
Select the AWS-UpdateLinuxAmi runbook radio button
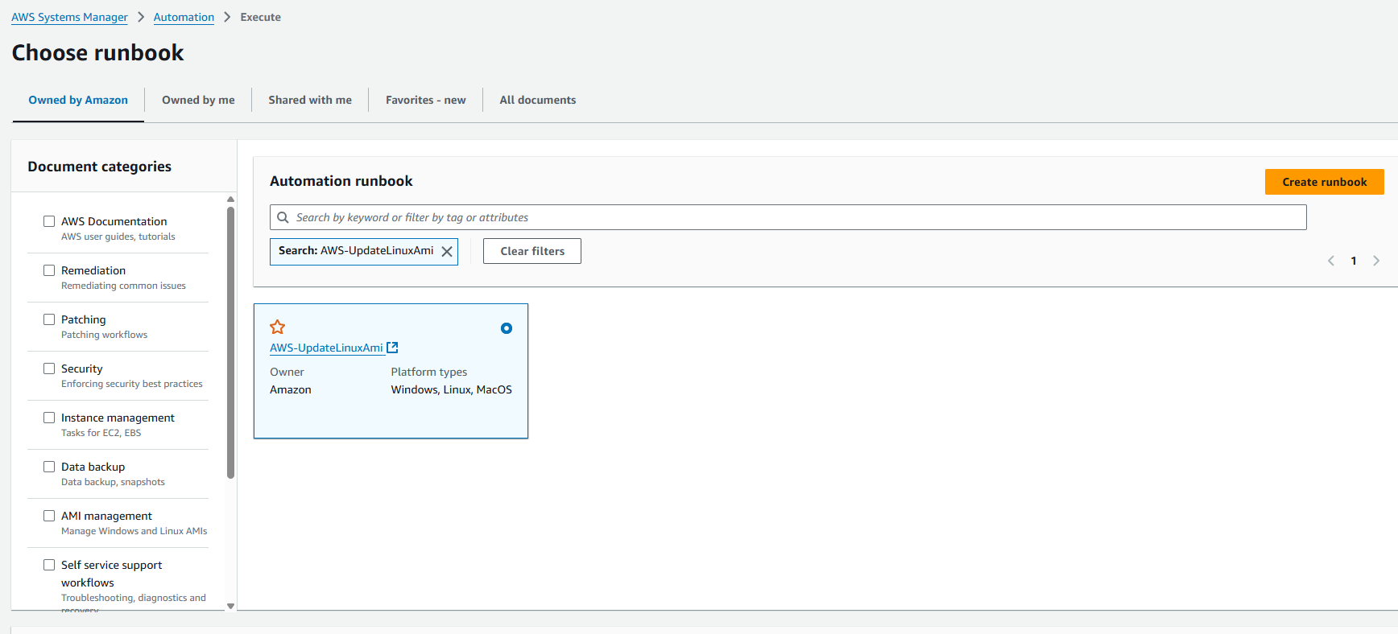click(507, 328)
